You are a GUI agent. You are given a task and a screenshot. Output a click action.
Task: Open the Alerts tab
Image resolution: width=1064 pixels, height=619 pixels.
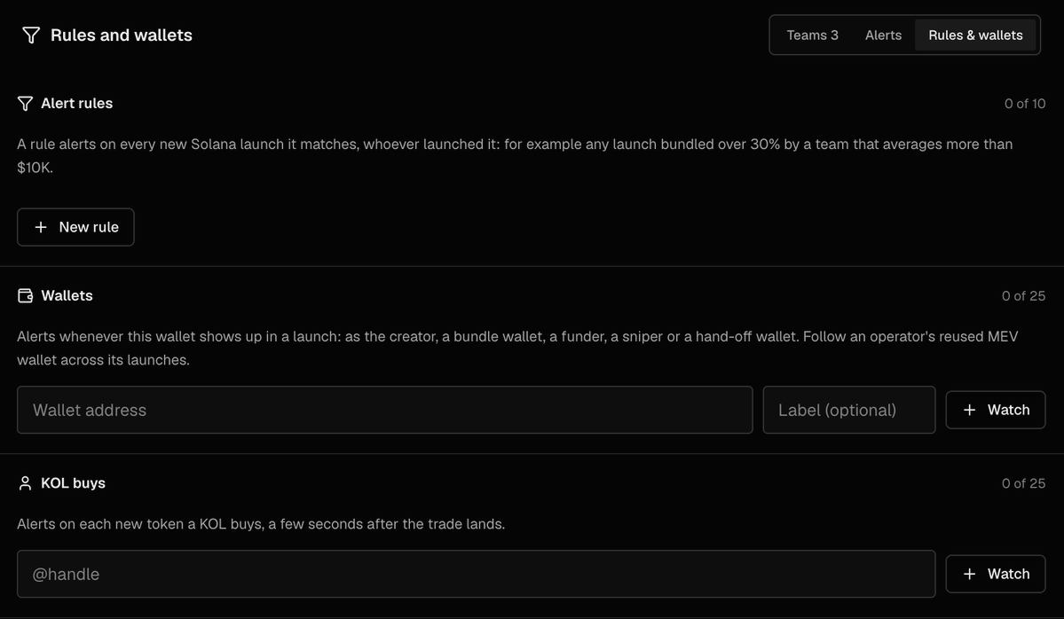[884, 35]
